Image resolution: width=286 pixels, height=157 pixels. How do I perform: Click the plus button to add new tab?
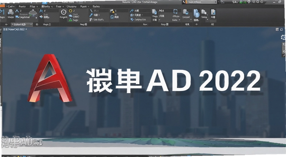click(6, 24)
